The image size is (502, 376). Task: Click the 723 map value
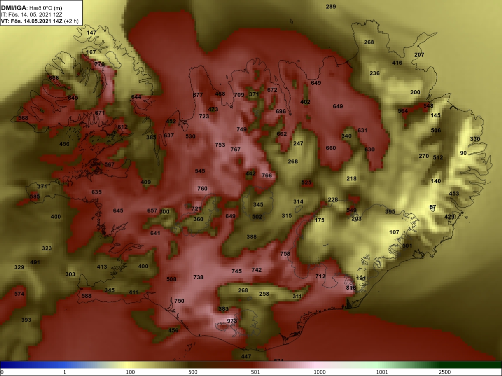click(x=204, y=116)
